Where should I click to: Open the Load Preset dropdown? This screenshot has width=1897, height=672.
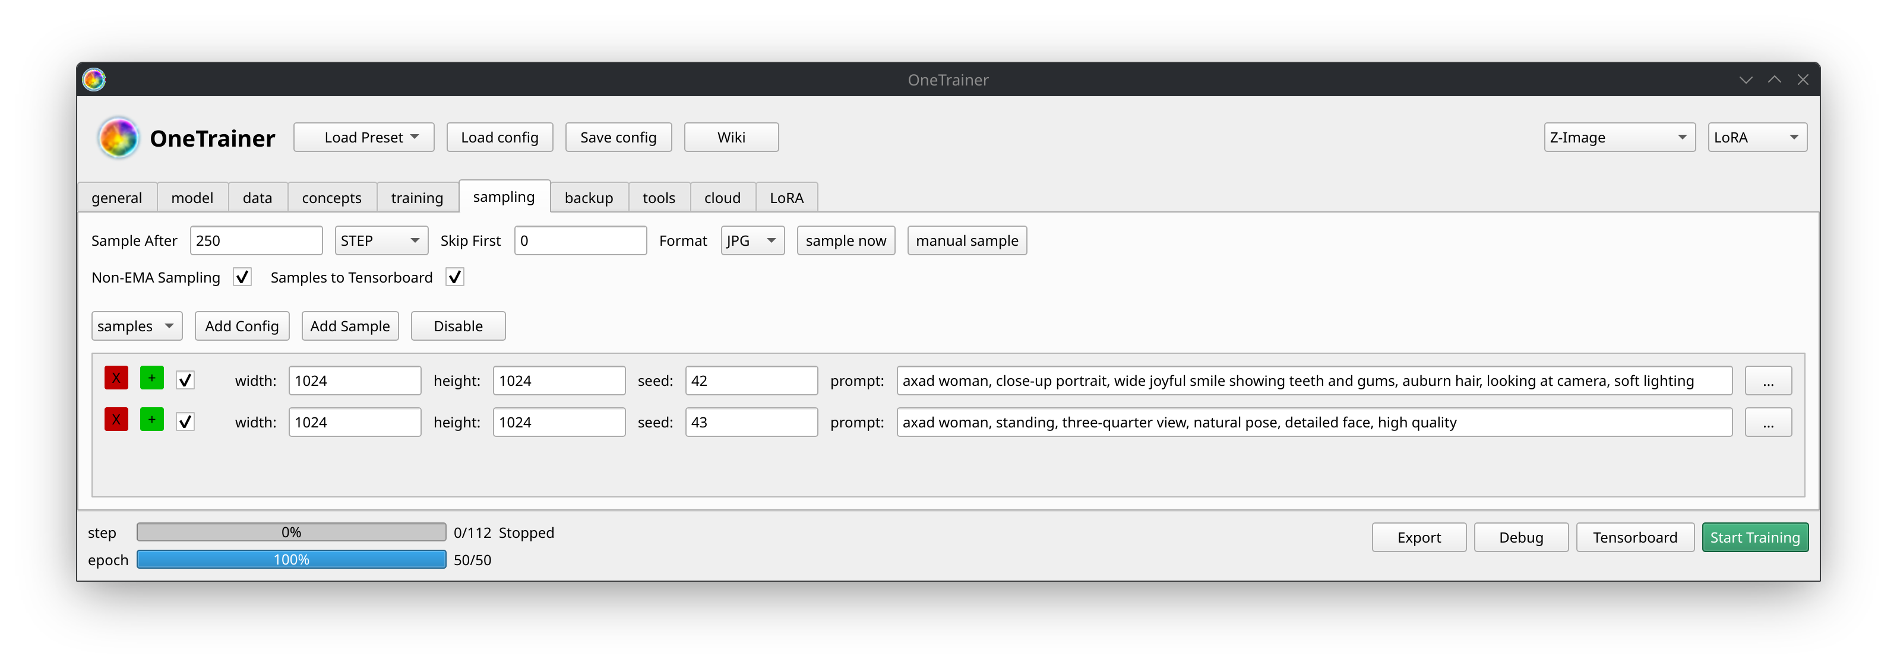pyautogui.click(x=364, y=138)
